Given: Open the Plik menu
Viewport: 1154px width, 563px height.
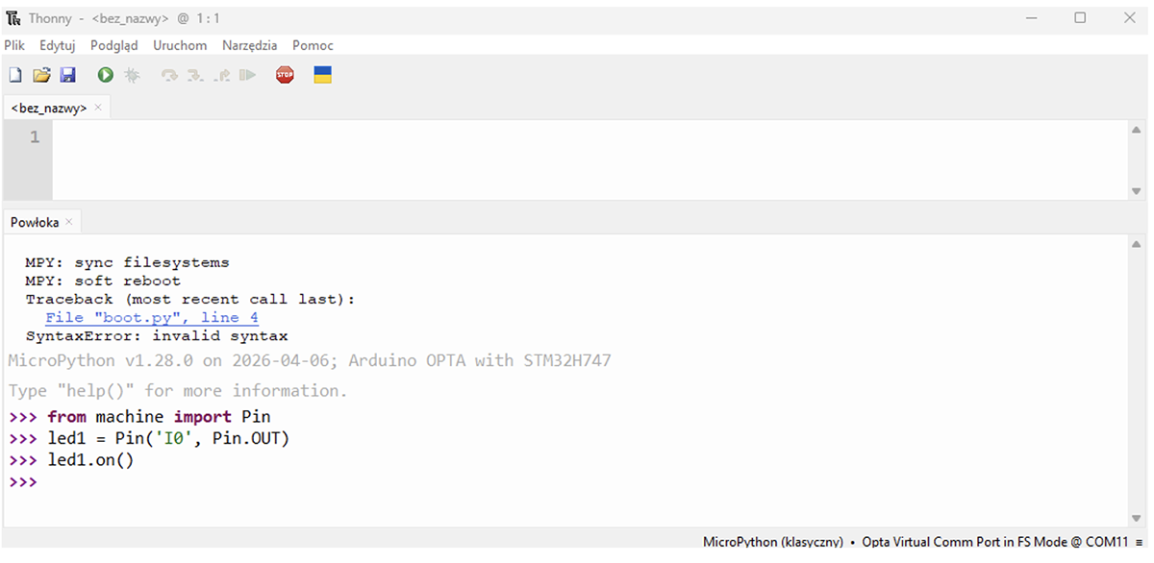Looking at the screenshot, I should (14, 45).
